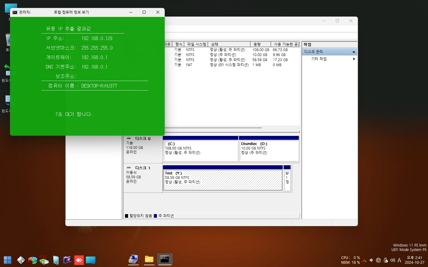Select the (C:) 108.00 GB partition block
The width and height of the screenshot is (428, 267).
[201, 151]
